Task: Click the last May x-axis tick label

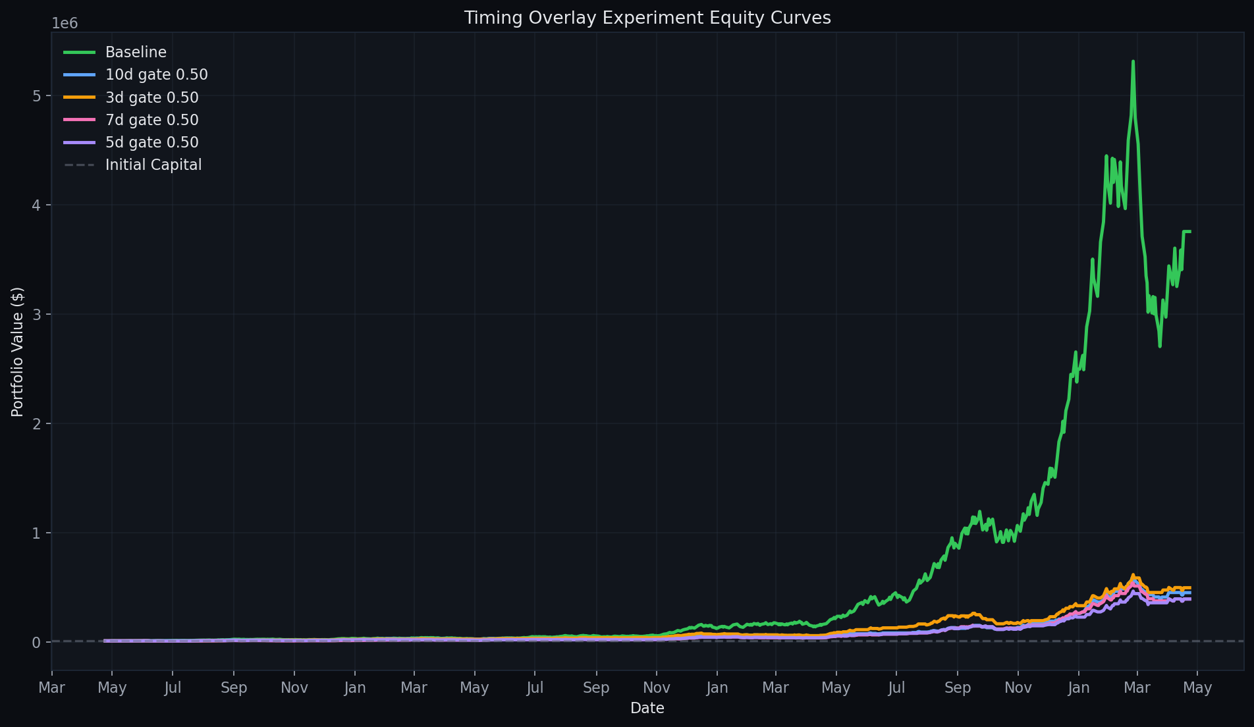Action: pyautogui.click(x=1197, y=687)
